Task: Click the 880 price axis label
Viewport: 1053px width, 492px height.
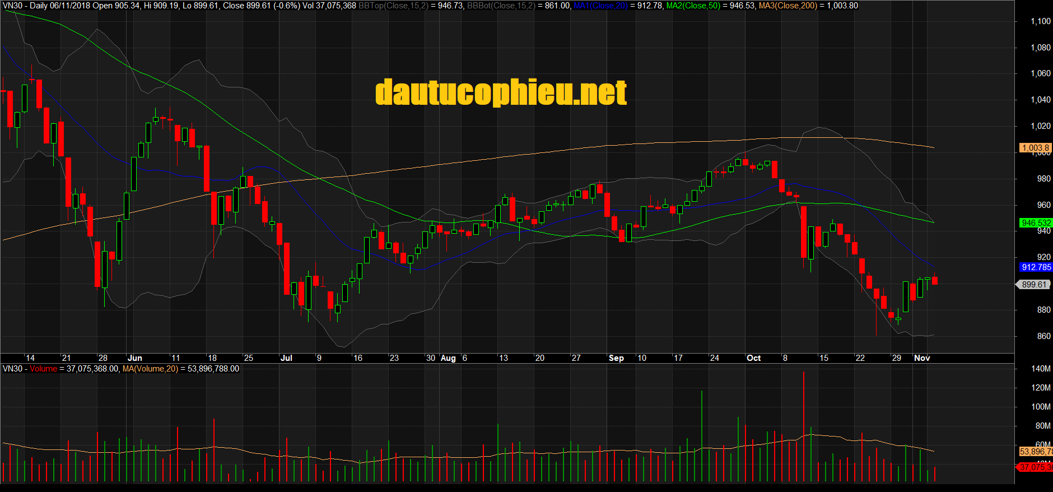Action: (x=1044, y=310)
